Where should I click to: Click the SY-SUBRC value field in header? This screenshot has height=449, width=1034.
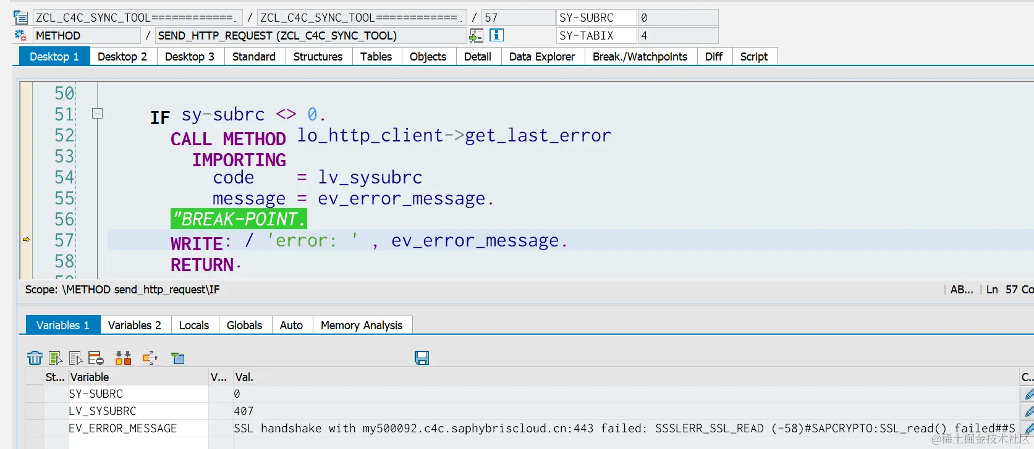[x=678, y=17]
